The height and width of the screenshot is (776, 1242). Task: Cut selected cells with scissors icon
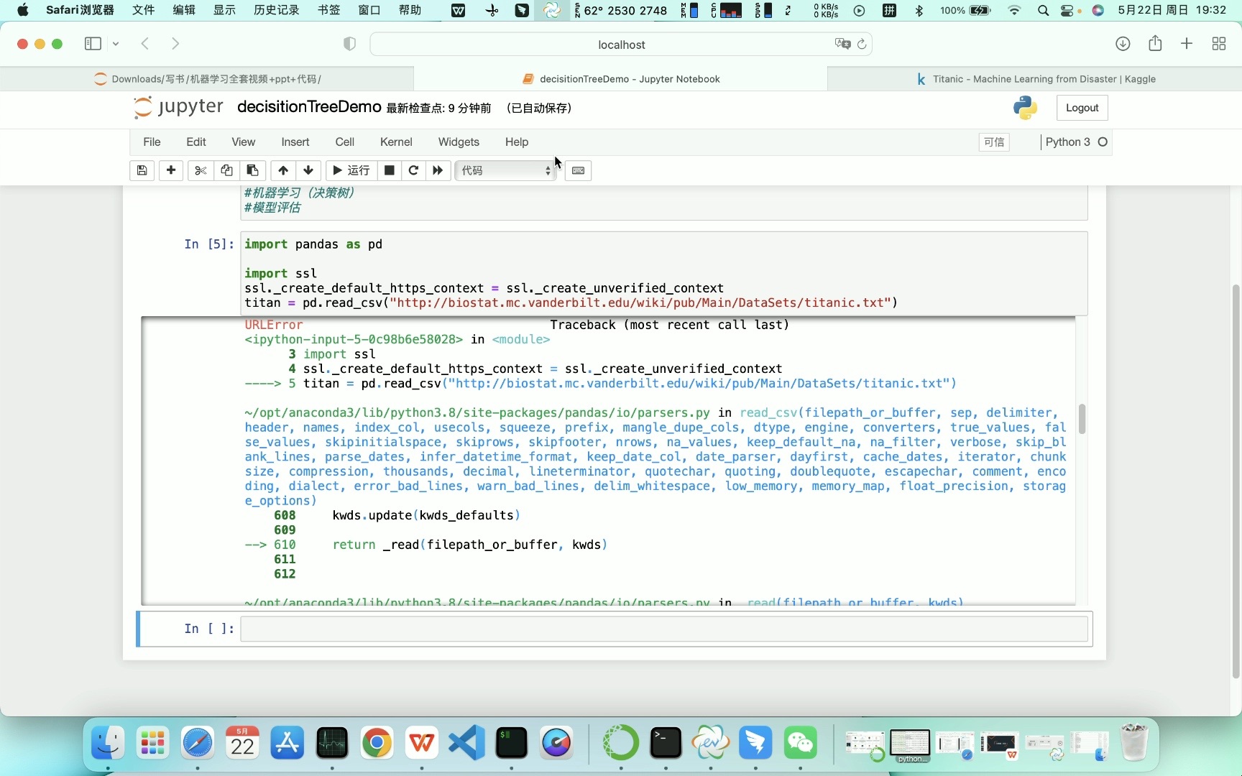[x=201, y=170]
